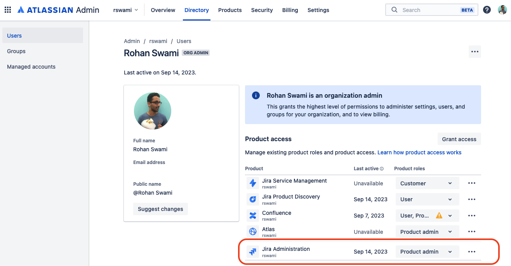Open more actions for Atlas row
Viewport: 511px width, 266px height.
point(472,232)
